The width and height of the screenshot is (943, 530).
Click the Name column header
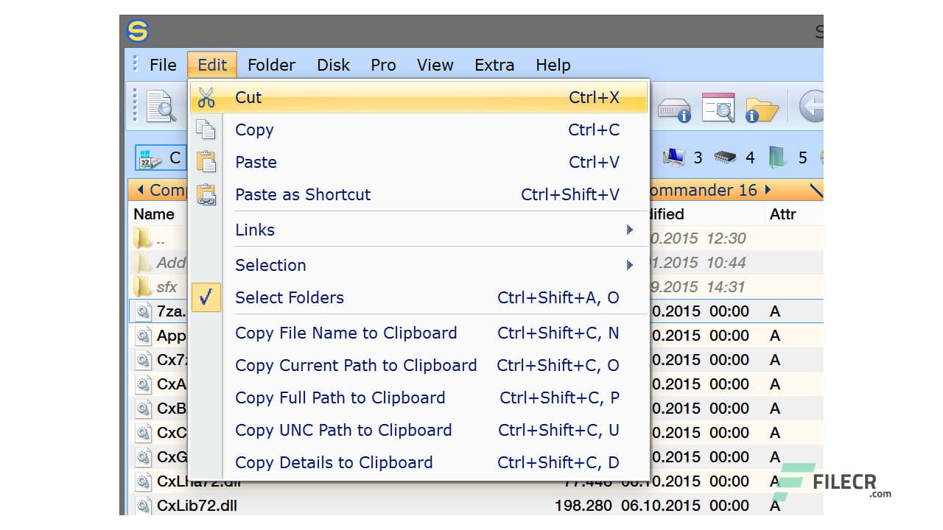[x=154, y=214]
